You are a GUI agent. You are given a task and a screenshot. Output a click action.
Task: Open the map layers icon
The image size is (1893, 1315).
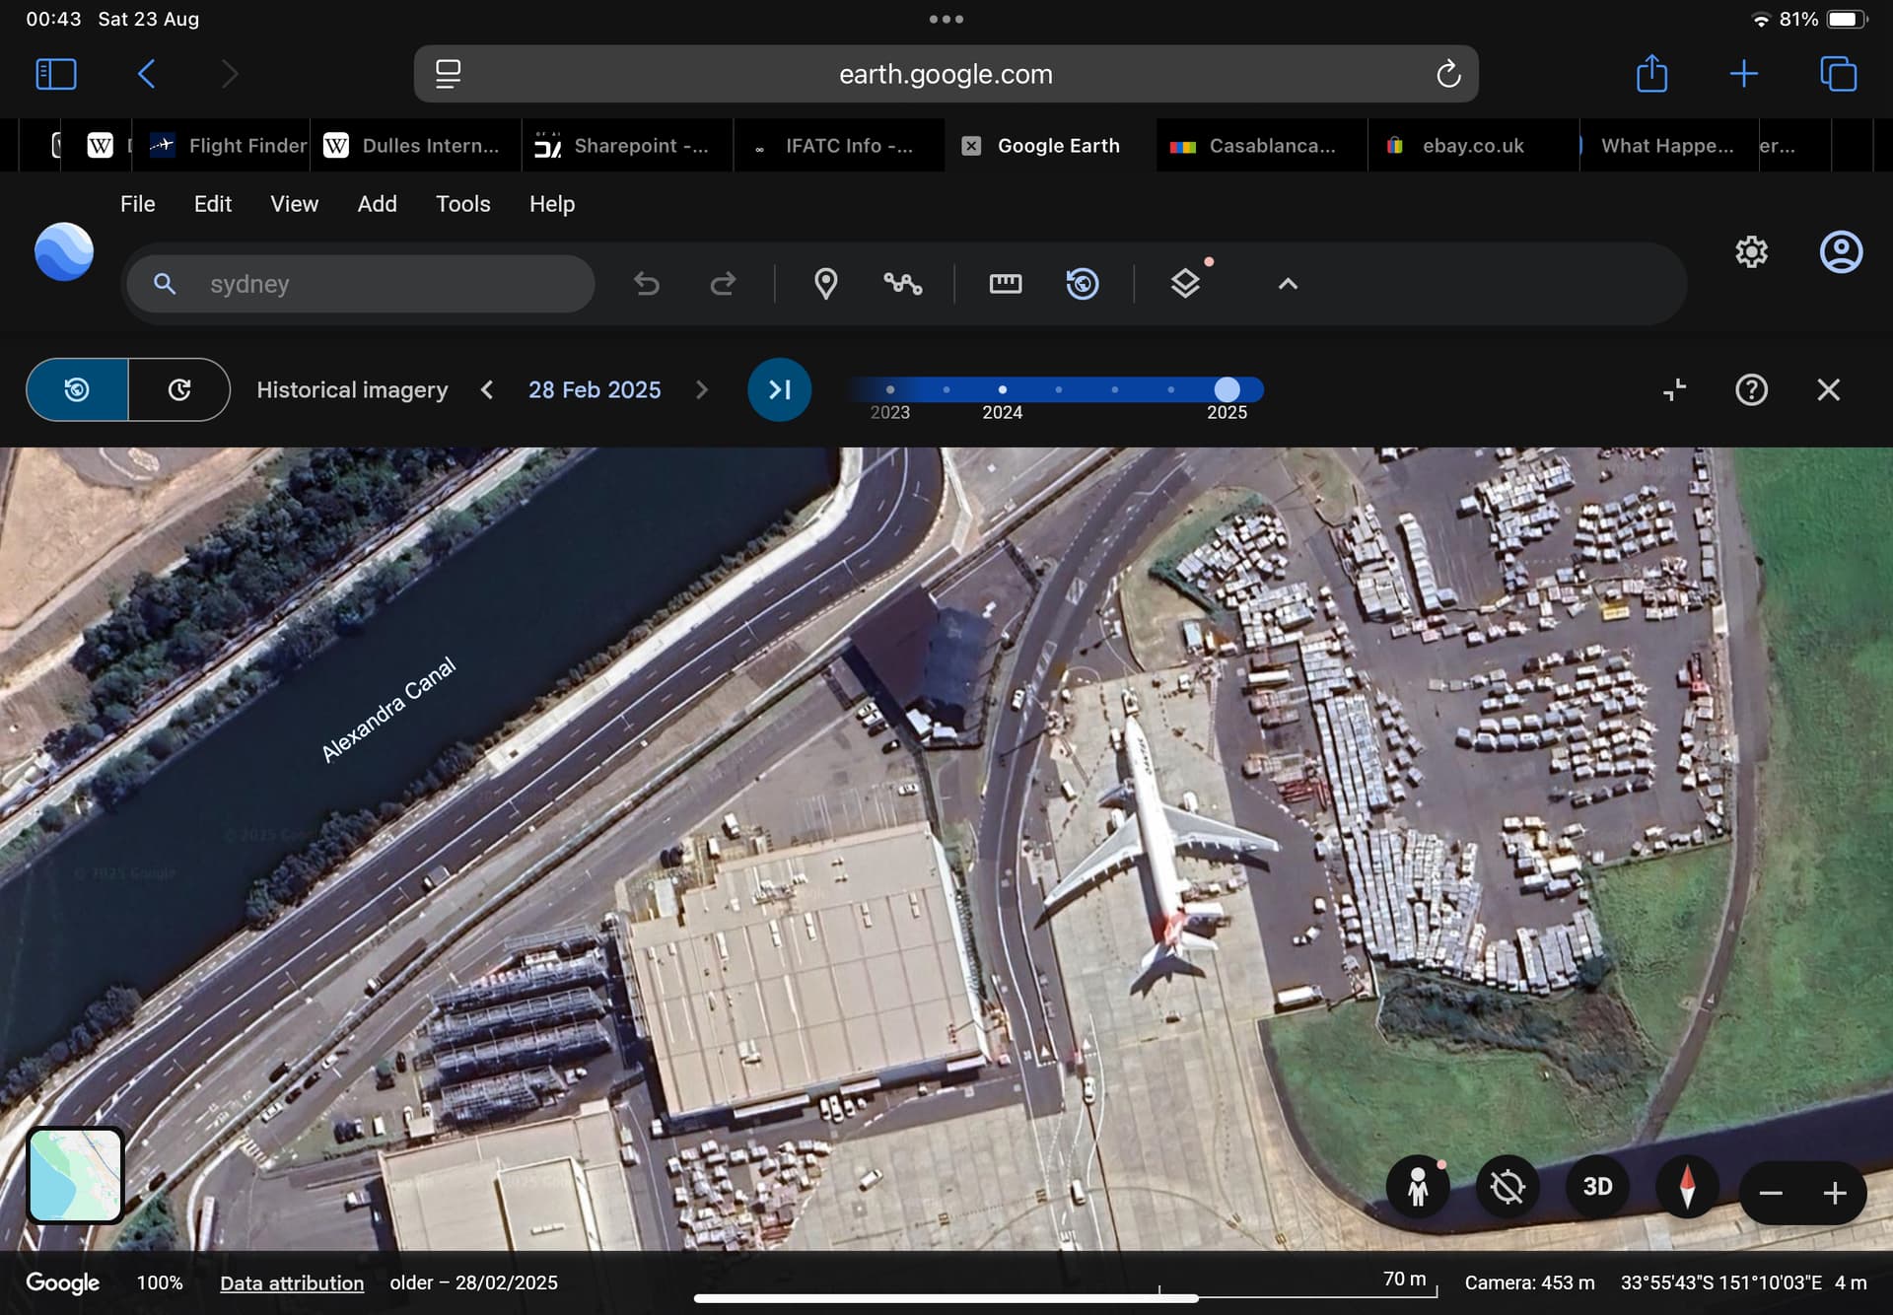click(1185, 284)
